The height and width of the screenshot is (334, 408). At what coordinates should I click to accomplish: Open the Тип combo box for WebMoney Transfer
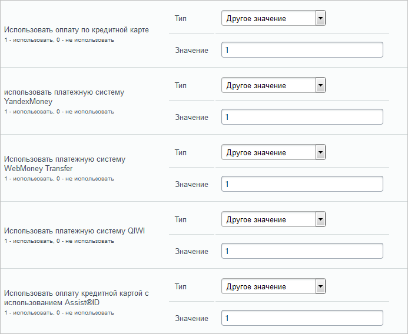[x=274, y=152]
